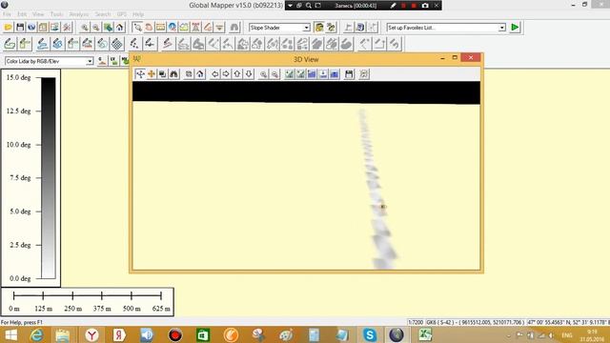
Task: Open the red record app in taskbar
Action: point(175,334)
